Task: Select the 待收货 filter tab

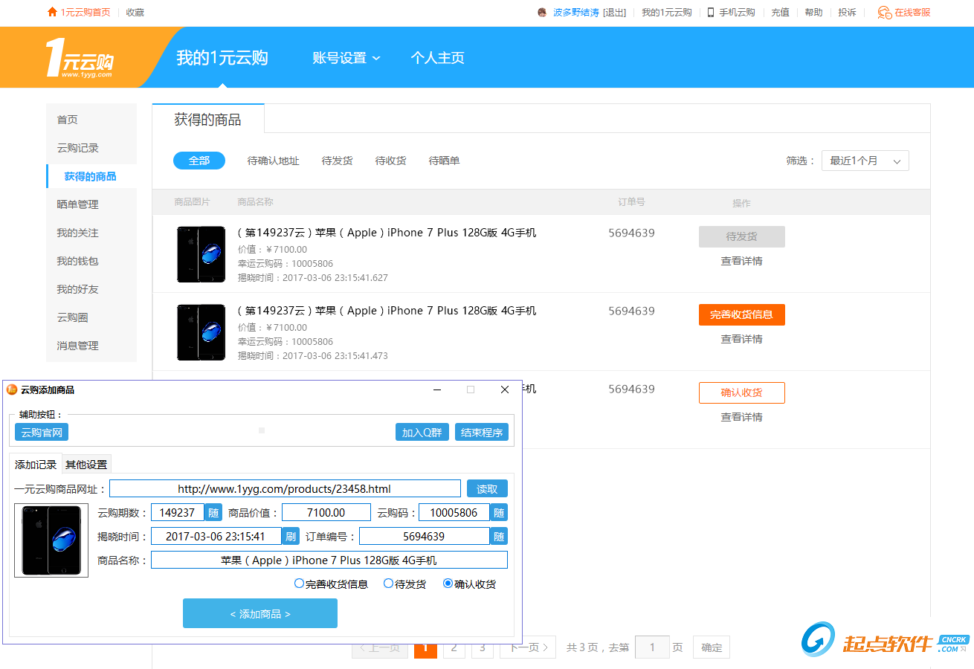Action: [x=391, y=161]
